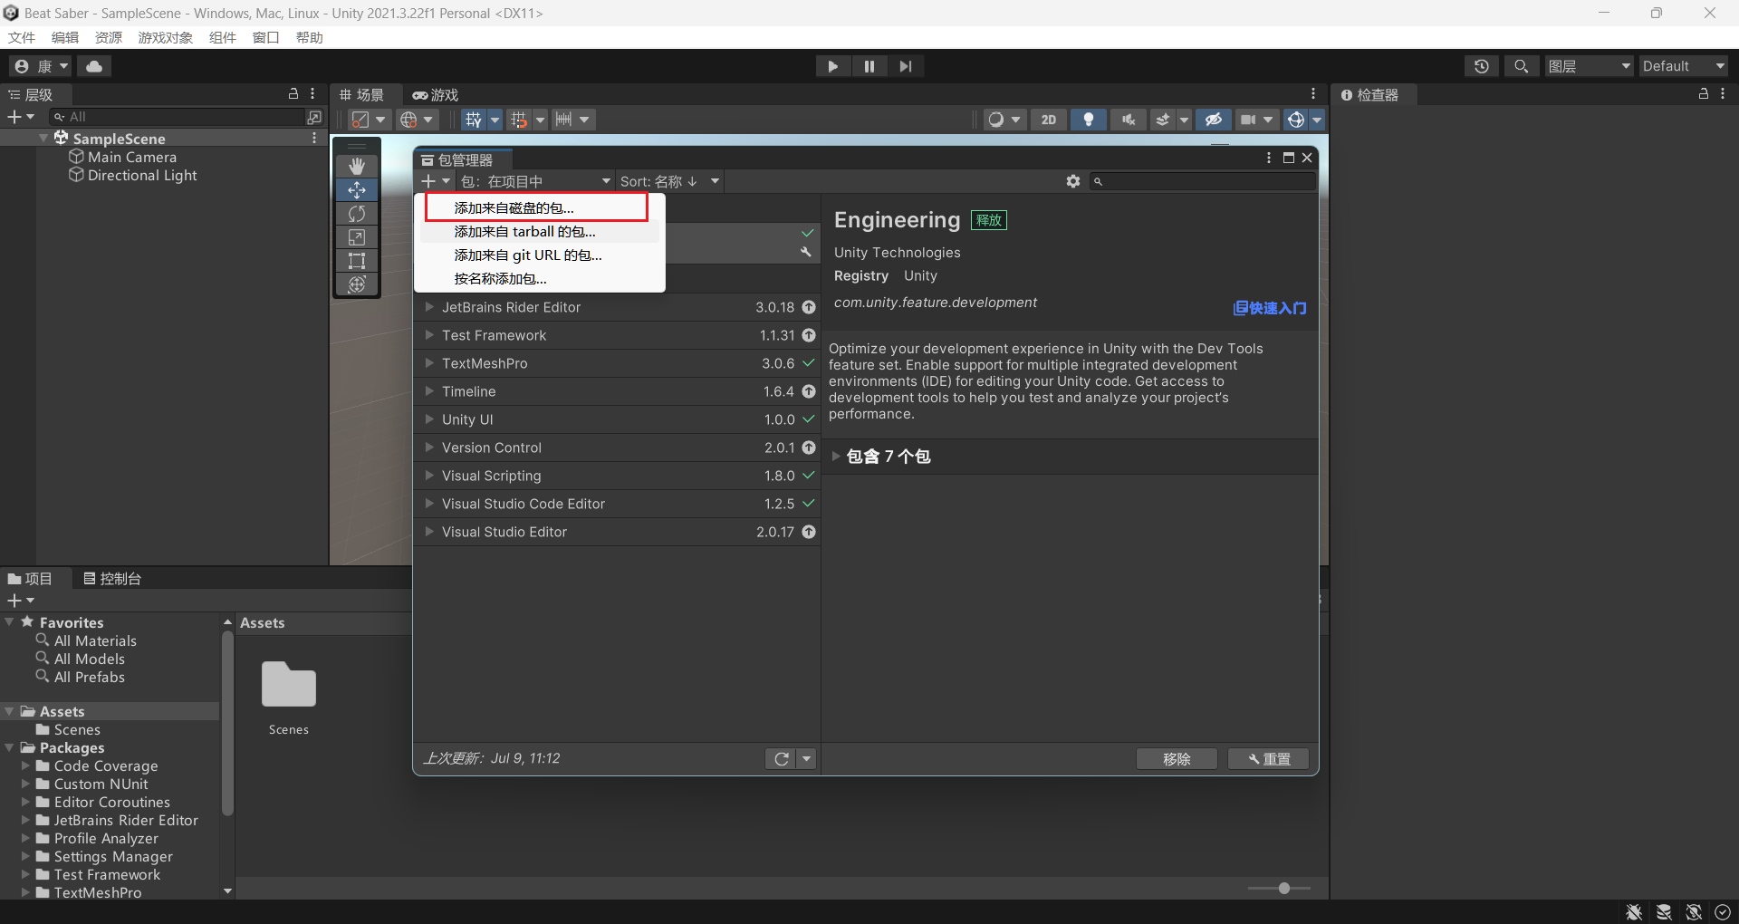Screen dimensions: 1739x924
Task: Click the Step frame button
Action: [906, 66]
